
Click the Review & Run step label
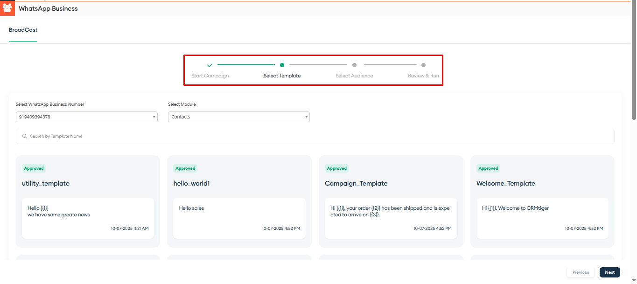tap(423, 76)
